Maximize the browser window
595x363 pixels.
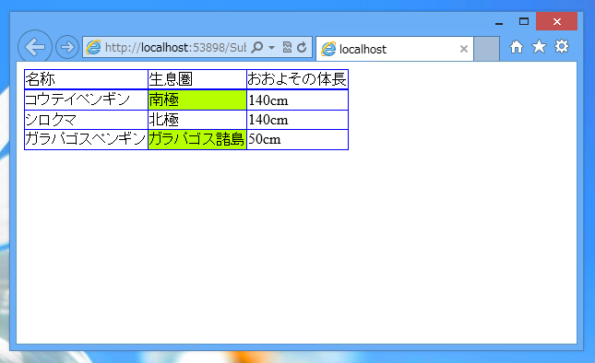524,21
